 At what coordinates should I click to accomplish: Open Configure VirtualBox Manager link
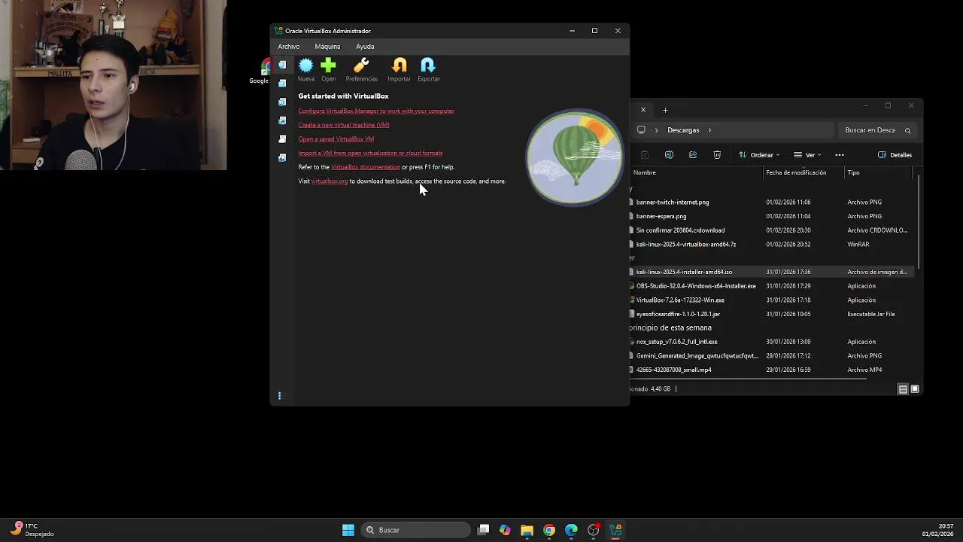376,111
